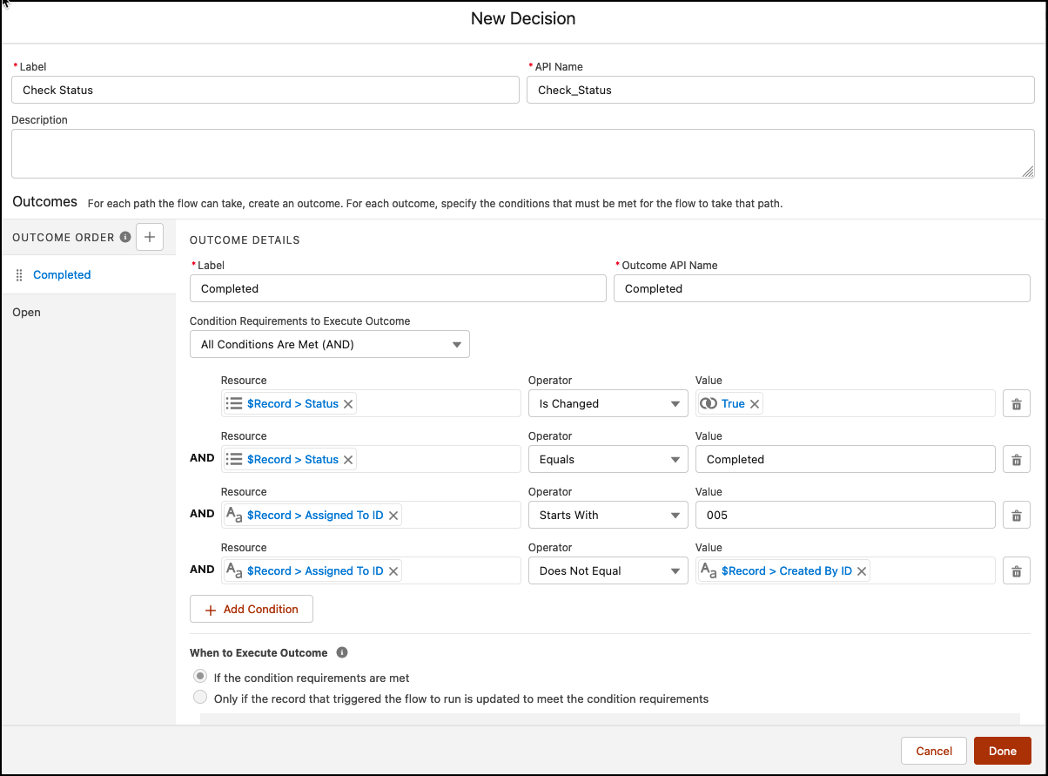
Task: Select the radio Only if the record is updated to meet conditions
Action: (199, 697)
